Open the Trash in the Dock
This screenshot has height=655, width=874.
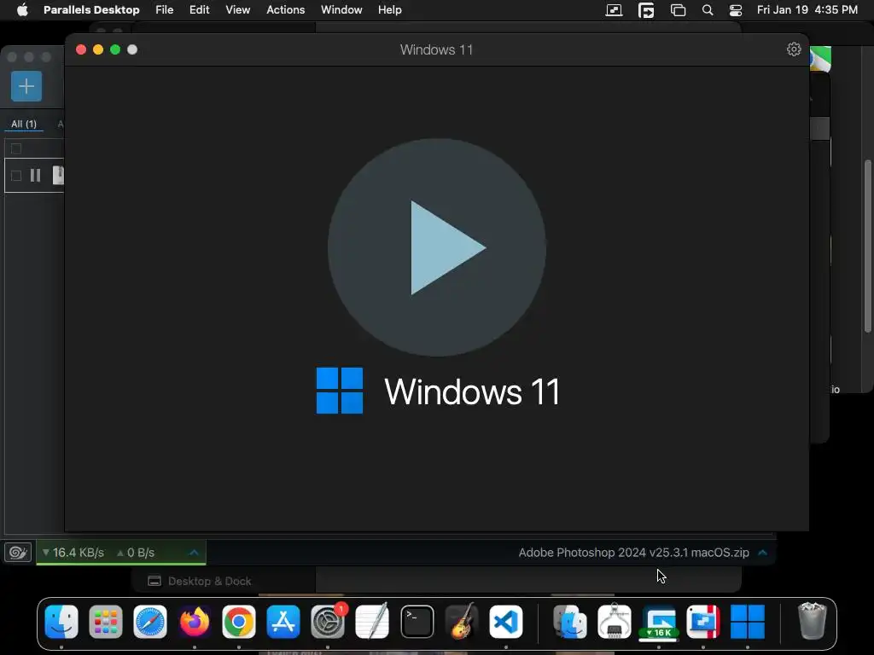pos(813,621)
